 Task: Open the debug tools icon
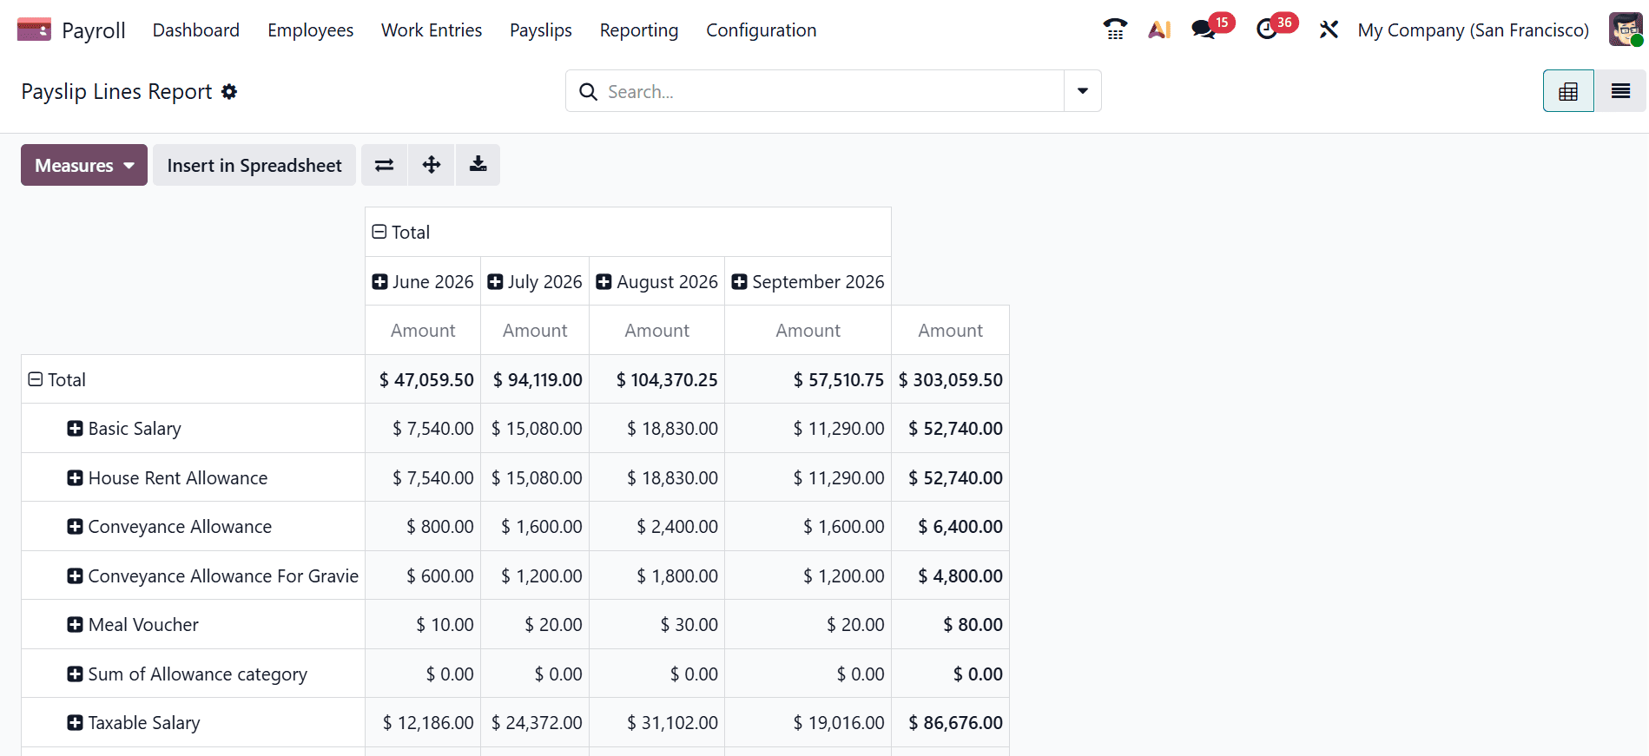click(1329, 30)
